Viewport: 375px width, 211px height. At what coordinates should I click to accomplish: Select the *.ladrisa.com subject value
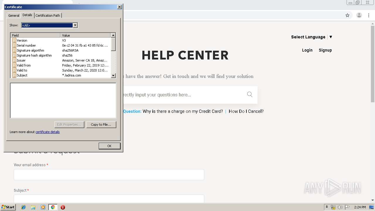71,75
